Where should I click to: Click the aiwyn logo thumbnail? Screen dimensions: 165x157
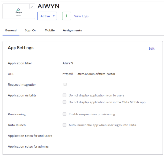(19, 11)
